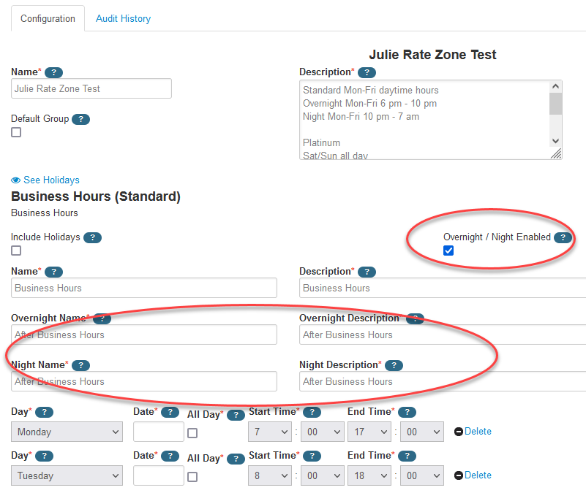Switch to the Audit History tab
Image resolution: width=586 pixels, height=493 pixels.
[x=123, y=18]
